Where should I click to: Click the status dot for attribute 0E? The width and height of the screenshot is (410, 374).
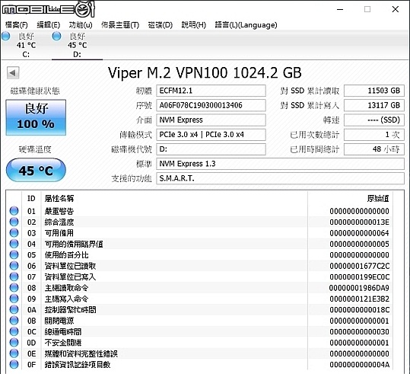[x=14, y=353]
